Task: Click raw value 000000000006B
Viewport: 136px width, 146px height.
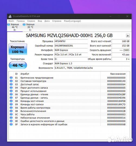Action: 116,124
